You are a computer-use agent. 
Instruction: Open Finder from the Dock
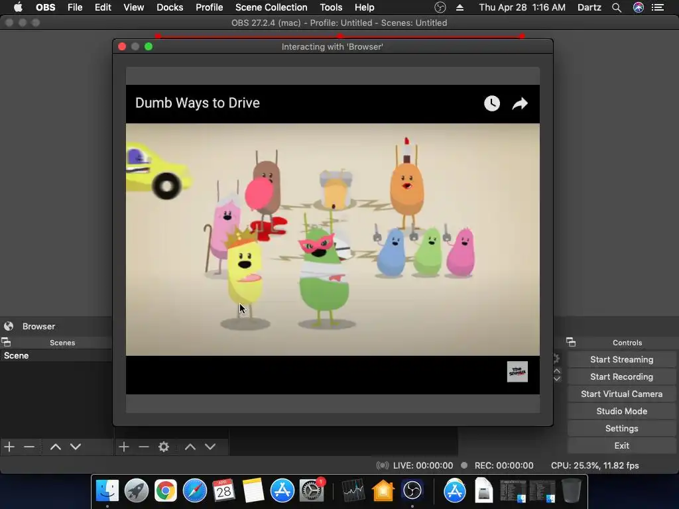pyautogui.click(x=107, y=491)
